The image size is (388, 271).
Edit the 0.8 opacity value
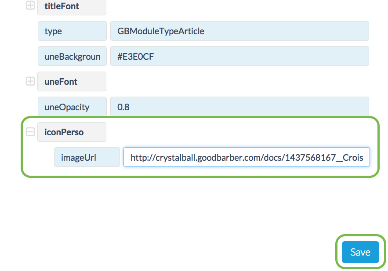click(239, 107)
